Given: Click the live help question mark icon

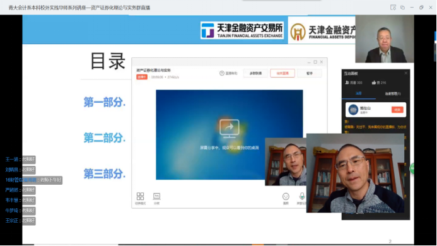Looking at the screenshot, I should pos(222,73).
